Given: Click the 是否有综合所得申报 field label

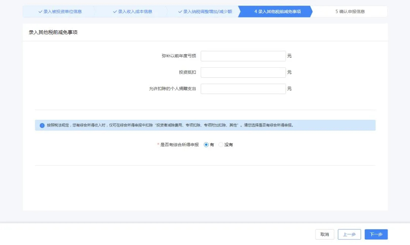Looking at the screenshot, I should 179,145.
